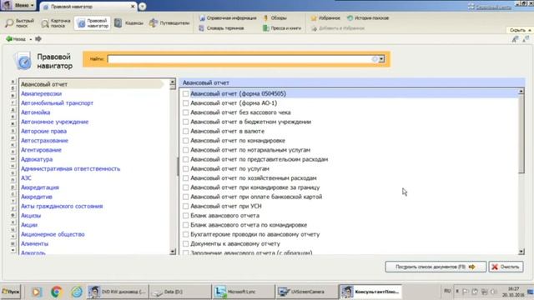Check Авансовый отчет при УСН
This screenshot has height=300, width=534.
tap(185, 206)
